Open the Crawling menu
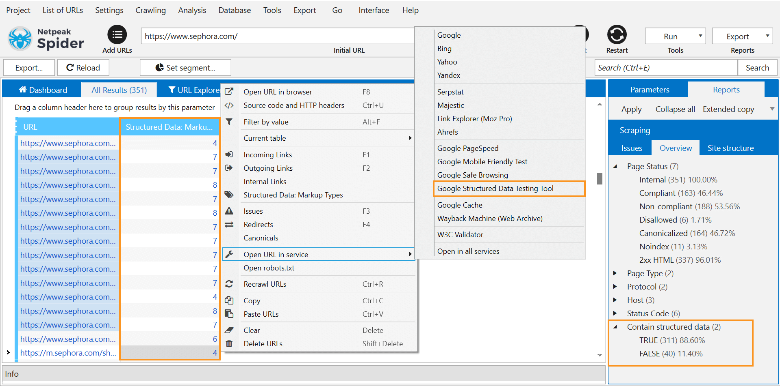Viewport: 780px width, 386px height. click(x=150, y=10)
